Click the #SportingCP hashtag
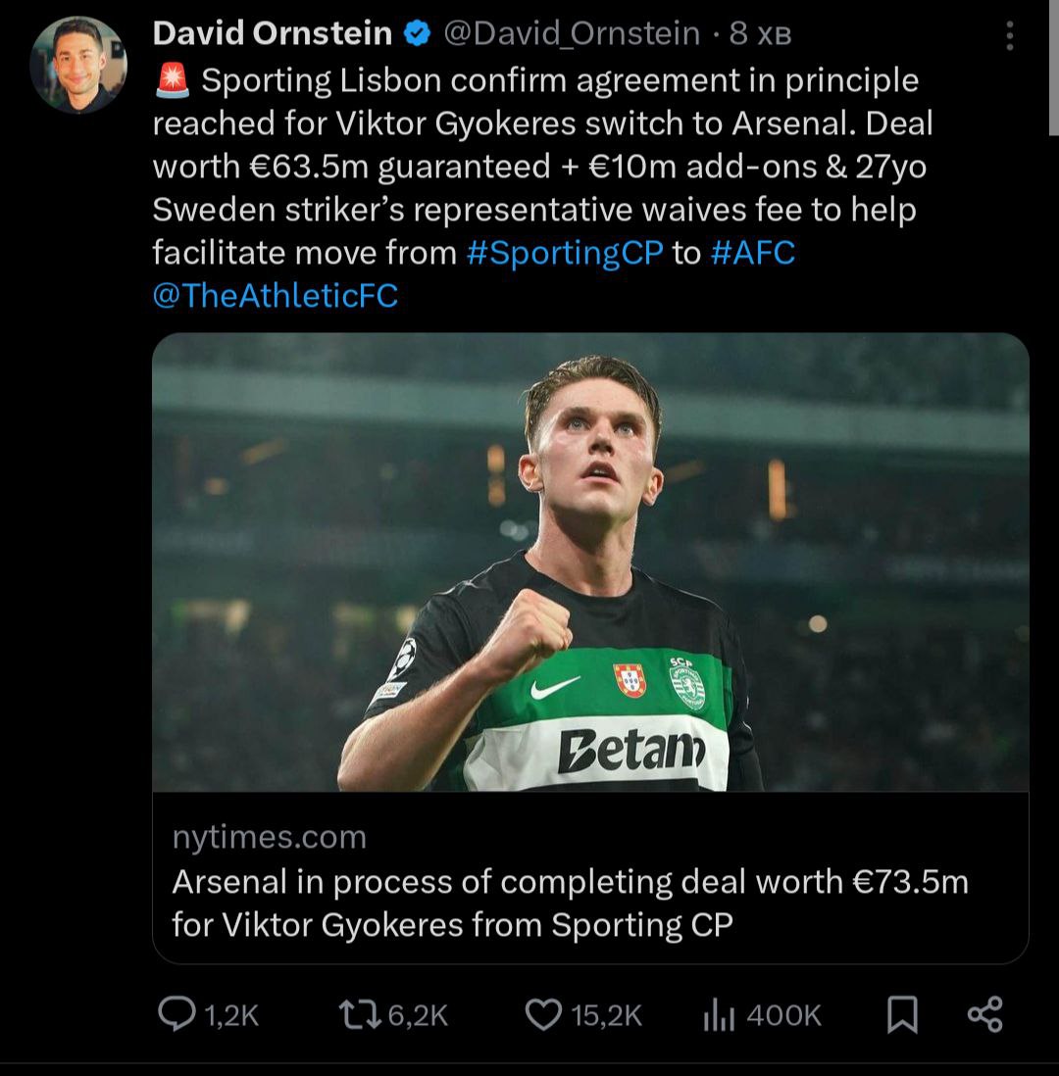 pos(565,253)
